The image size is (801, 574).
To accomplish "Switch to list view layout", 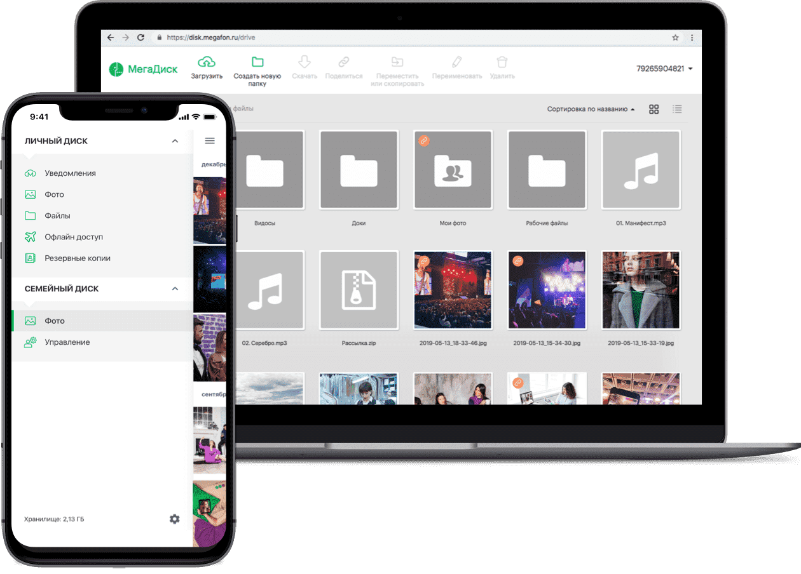I will [x=677, y=109].
